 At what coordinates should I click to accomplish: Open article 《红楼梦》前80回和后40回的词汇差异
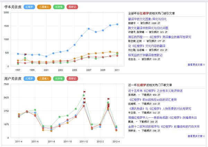pyautogui.click(x=153, y=100)
